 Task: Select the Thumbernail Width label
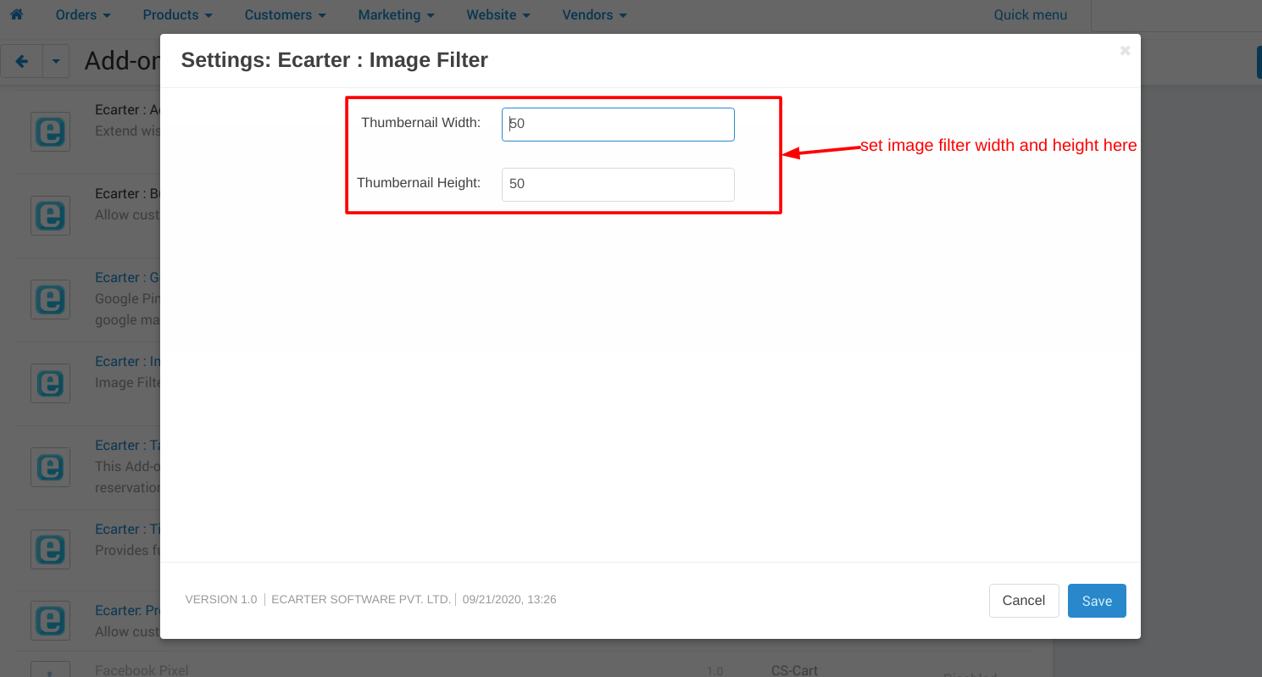pos(420,123)
